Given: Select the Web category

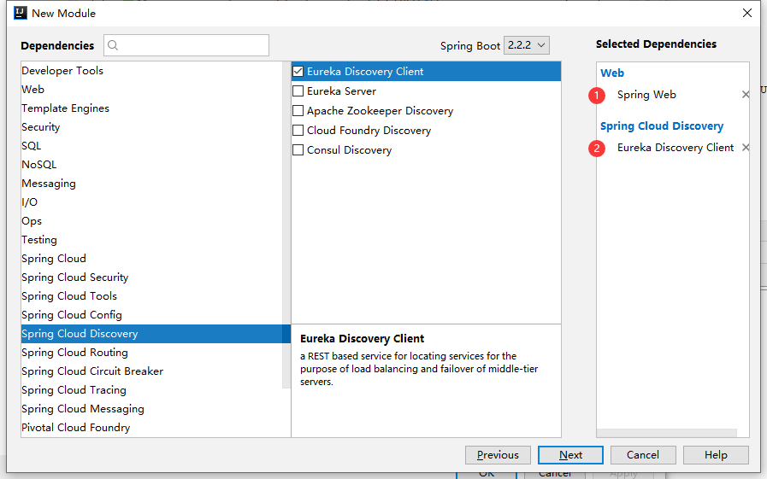Looking at the screenshot, I should pyautogui.click(x=151, y=90).
